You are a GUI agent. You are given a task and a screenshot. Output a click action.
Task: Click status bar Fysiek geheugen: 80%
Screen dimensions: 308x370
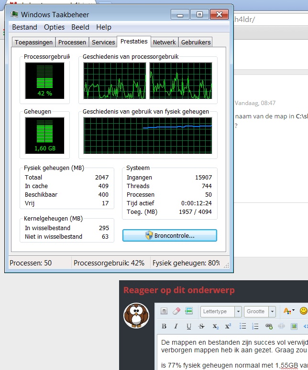[186, 263]
